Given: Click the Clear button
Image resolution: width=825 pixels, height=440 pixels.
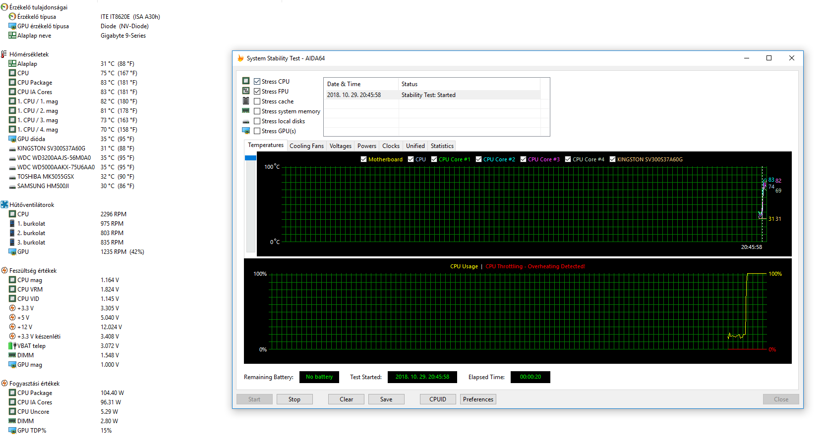Looking at the screenshot, I should [347, 399].
